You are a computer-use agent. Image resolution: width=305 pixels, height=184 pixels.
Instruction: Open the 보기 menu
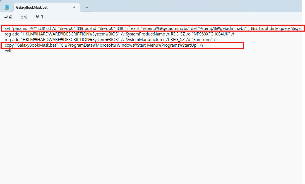pos(39,16)
